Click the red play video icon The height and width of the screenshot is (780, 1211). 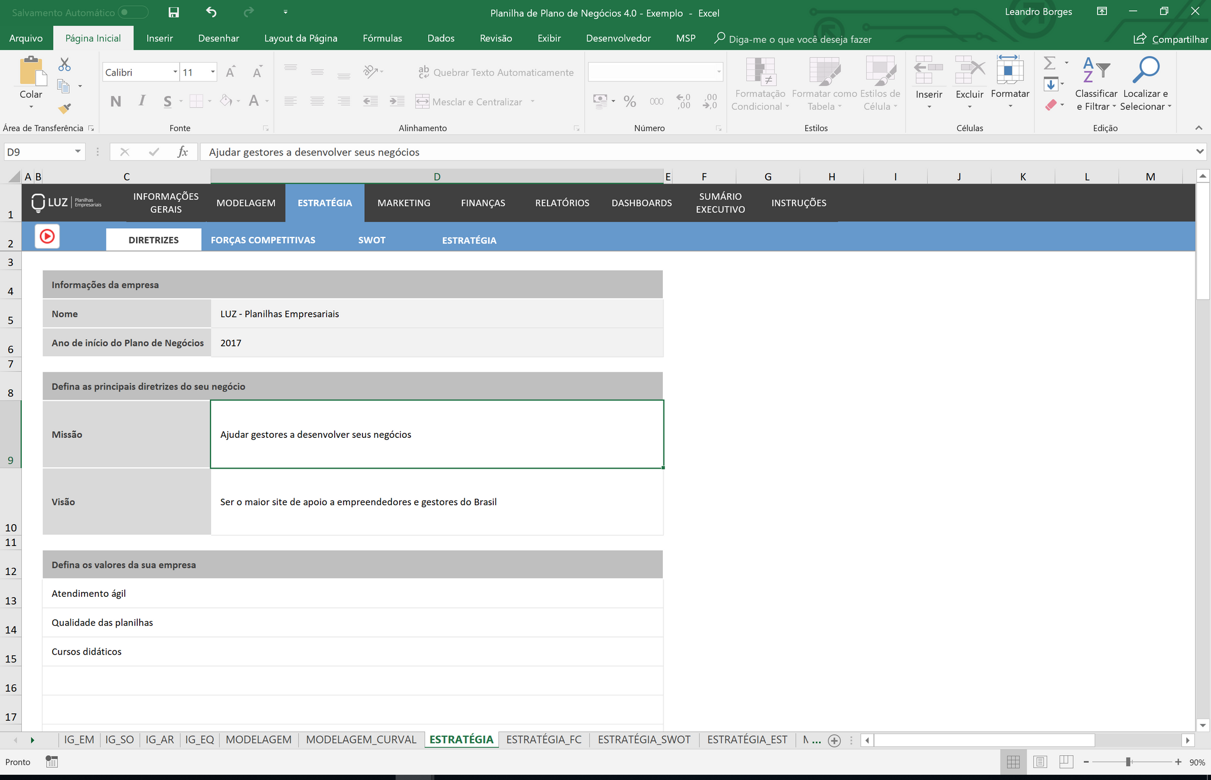coord(47,236)
